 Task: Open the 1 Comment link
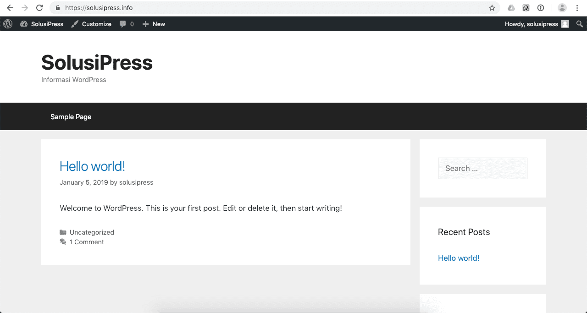87,242
